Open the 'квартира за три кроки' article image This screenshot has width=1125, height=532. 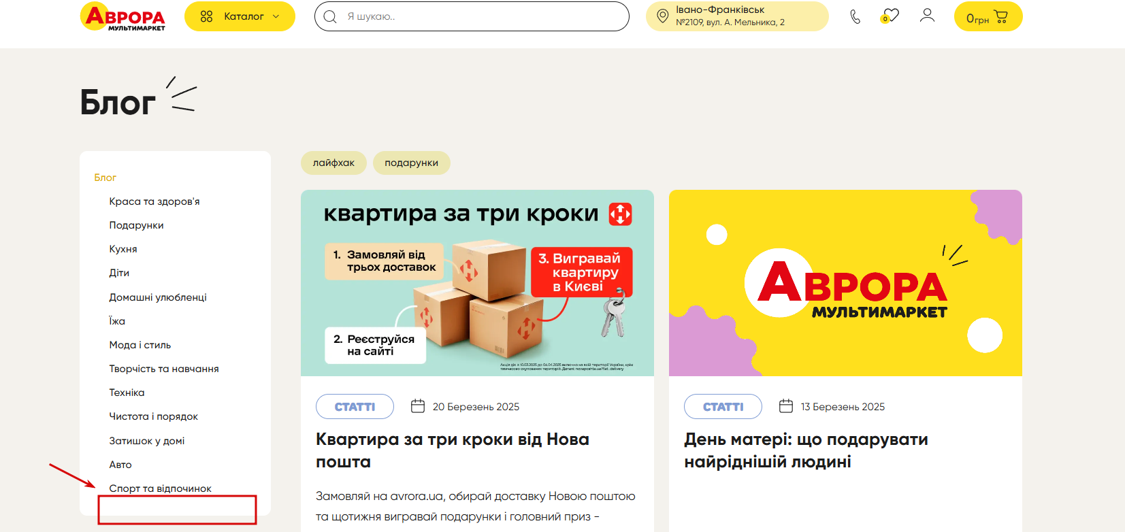477,283
